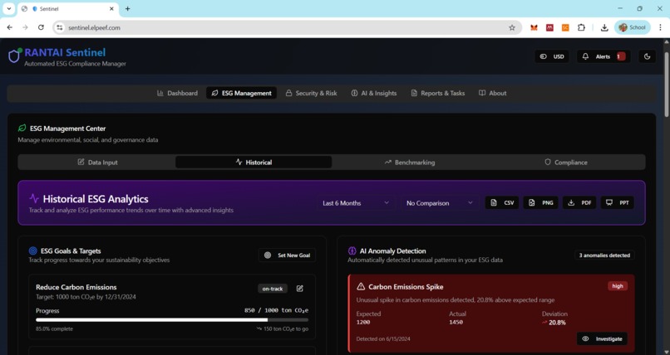Click the browser back arrow
Image resolution: width=670 pixels, height=355 pixels.
point(9,27)
